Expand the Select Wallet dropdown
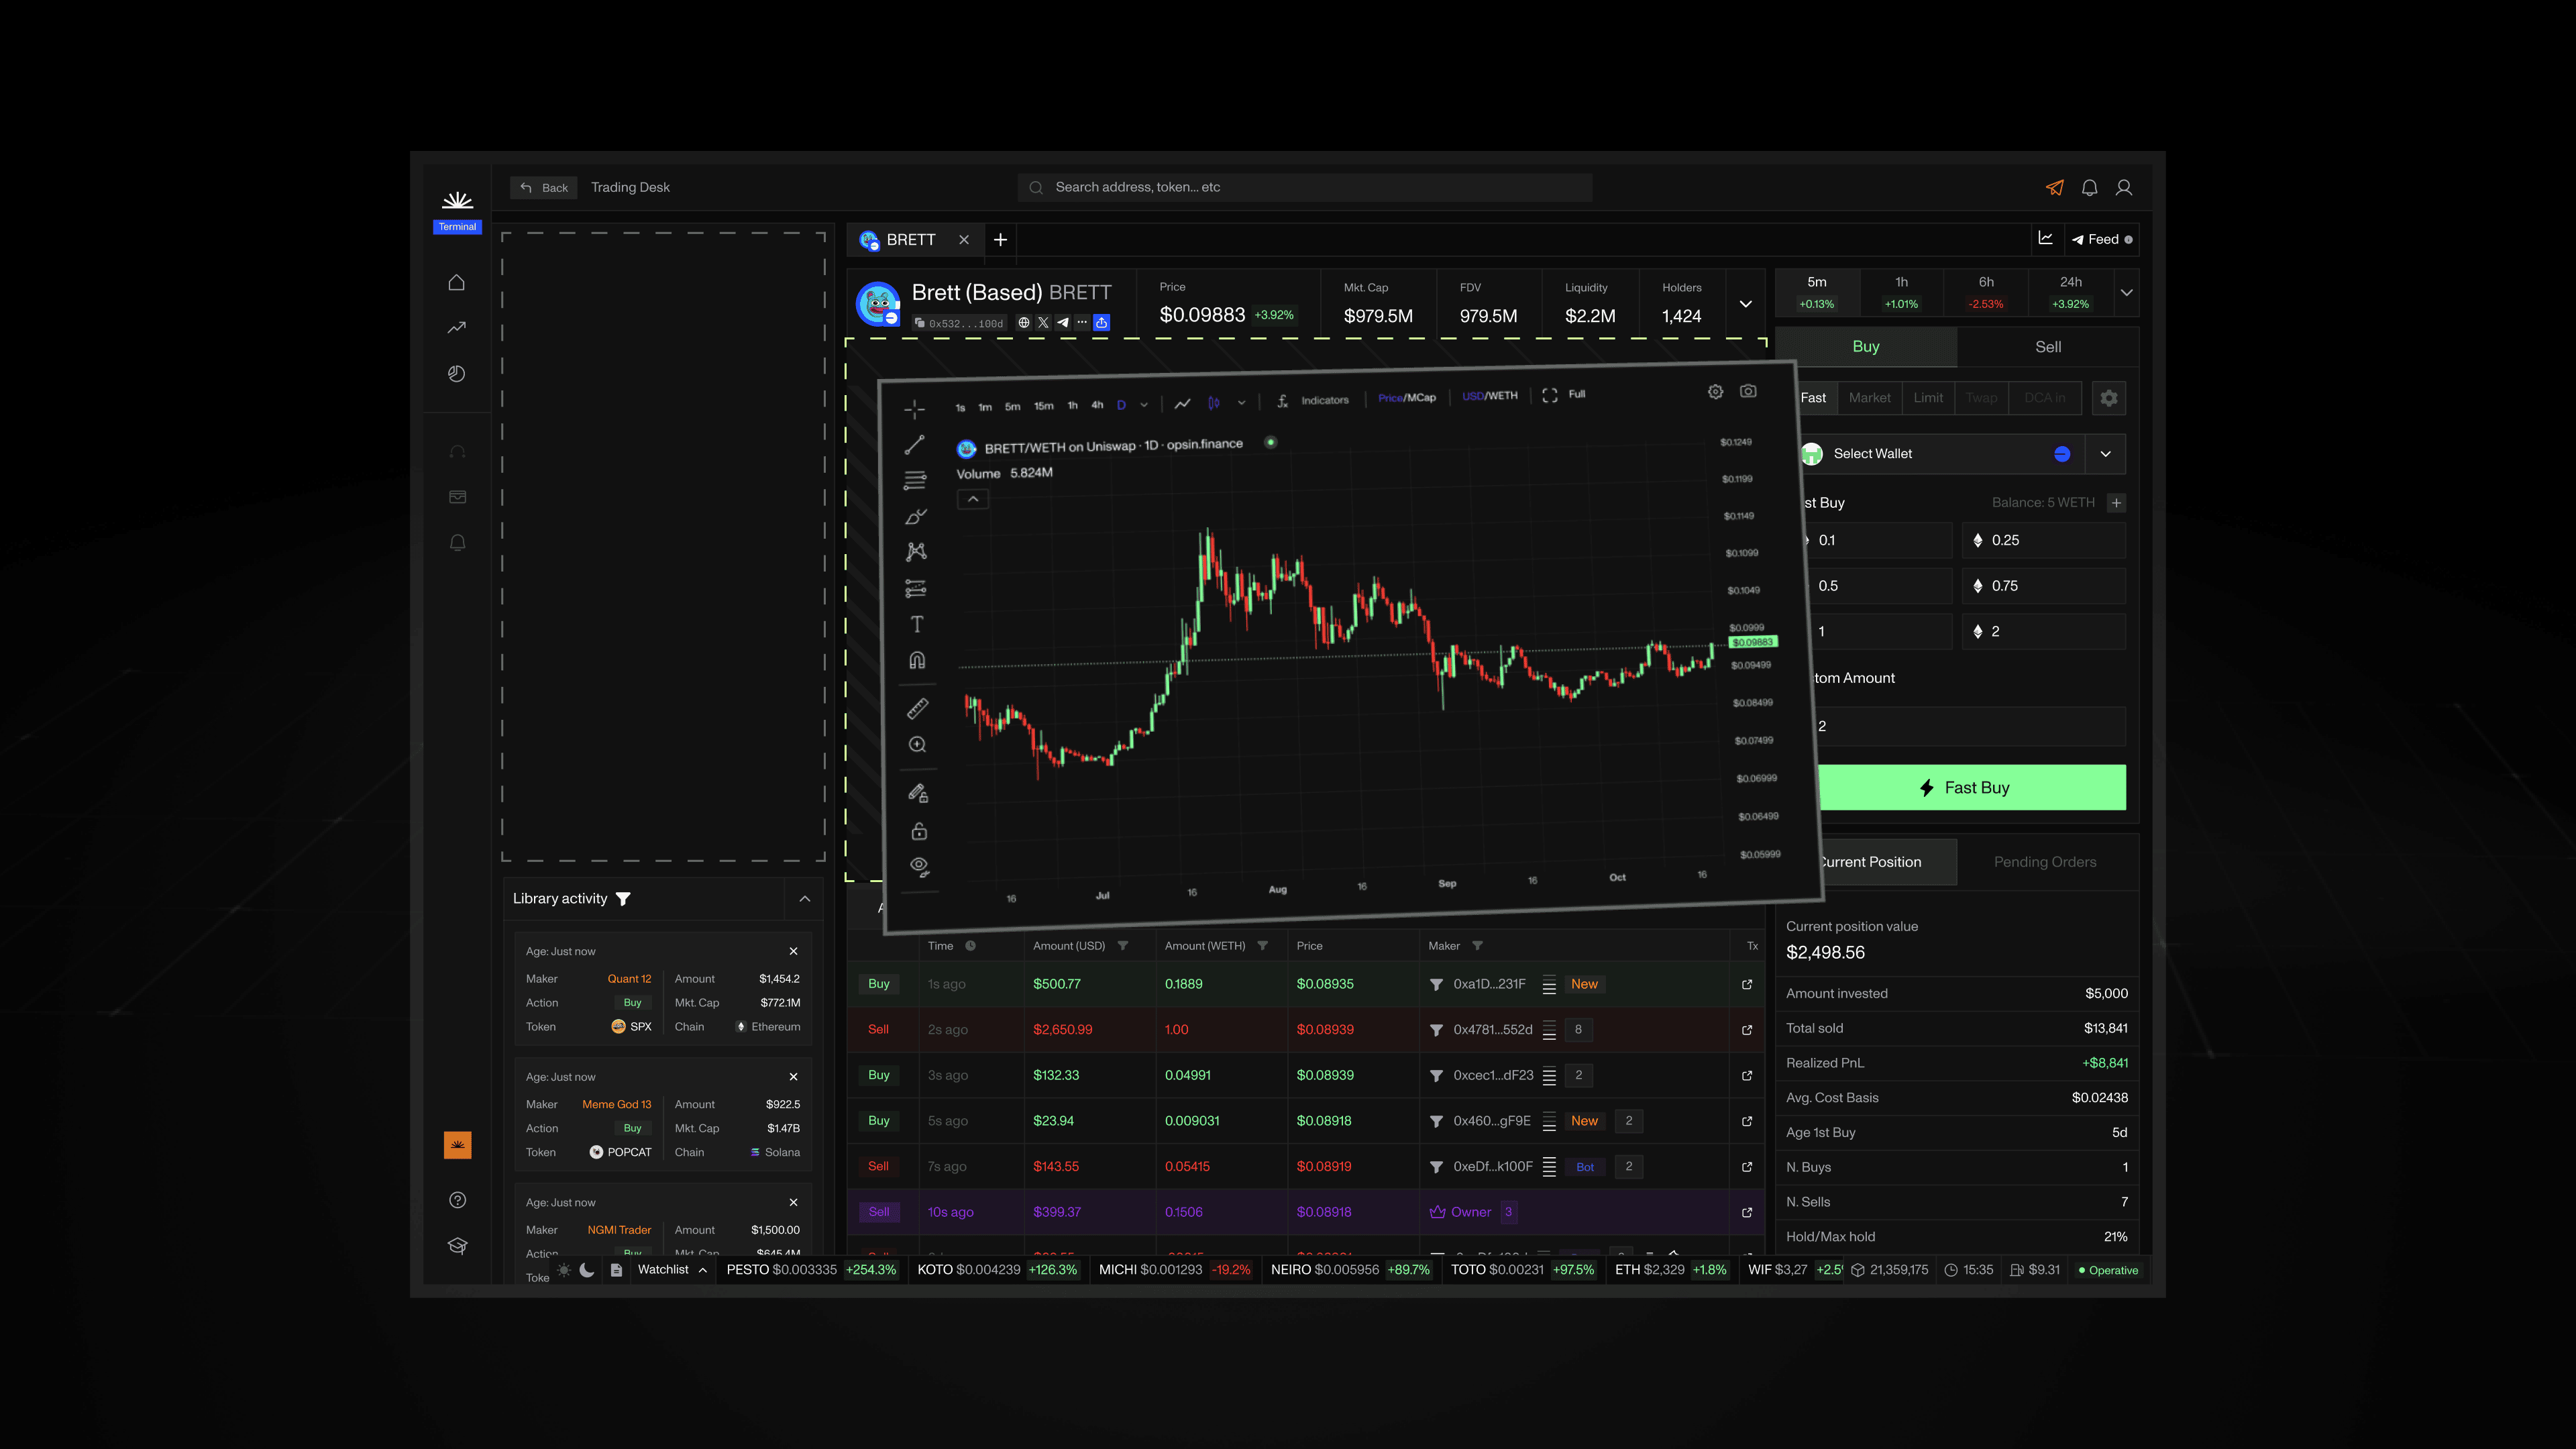The image size is (2576, 1449). 2105,454
